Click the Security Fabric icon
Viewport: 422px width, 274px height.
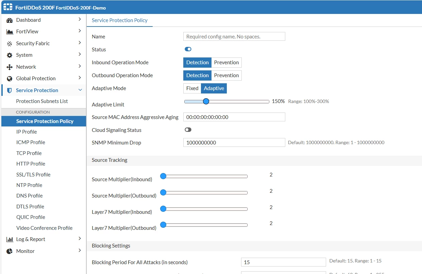(x=10, y=44)
